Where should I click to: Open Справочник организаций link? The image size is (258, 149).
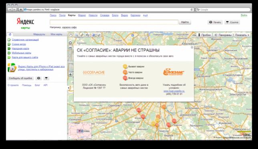click(25, 40)
